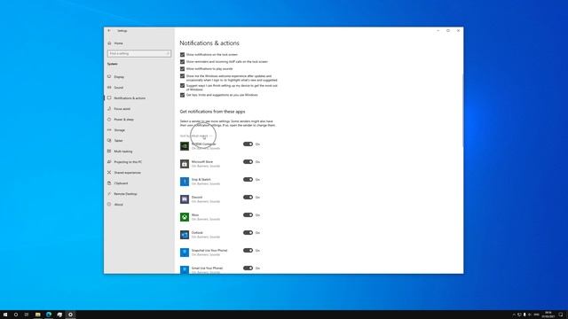Turn off Snapchat (via Your Phone) toggle
The height and width of the screenshot is (319, 568).
point(248,250)
